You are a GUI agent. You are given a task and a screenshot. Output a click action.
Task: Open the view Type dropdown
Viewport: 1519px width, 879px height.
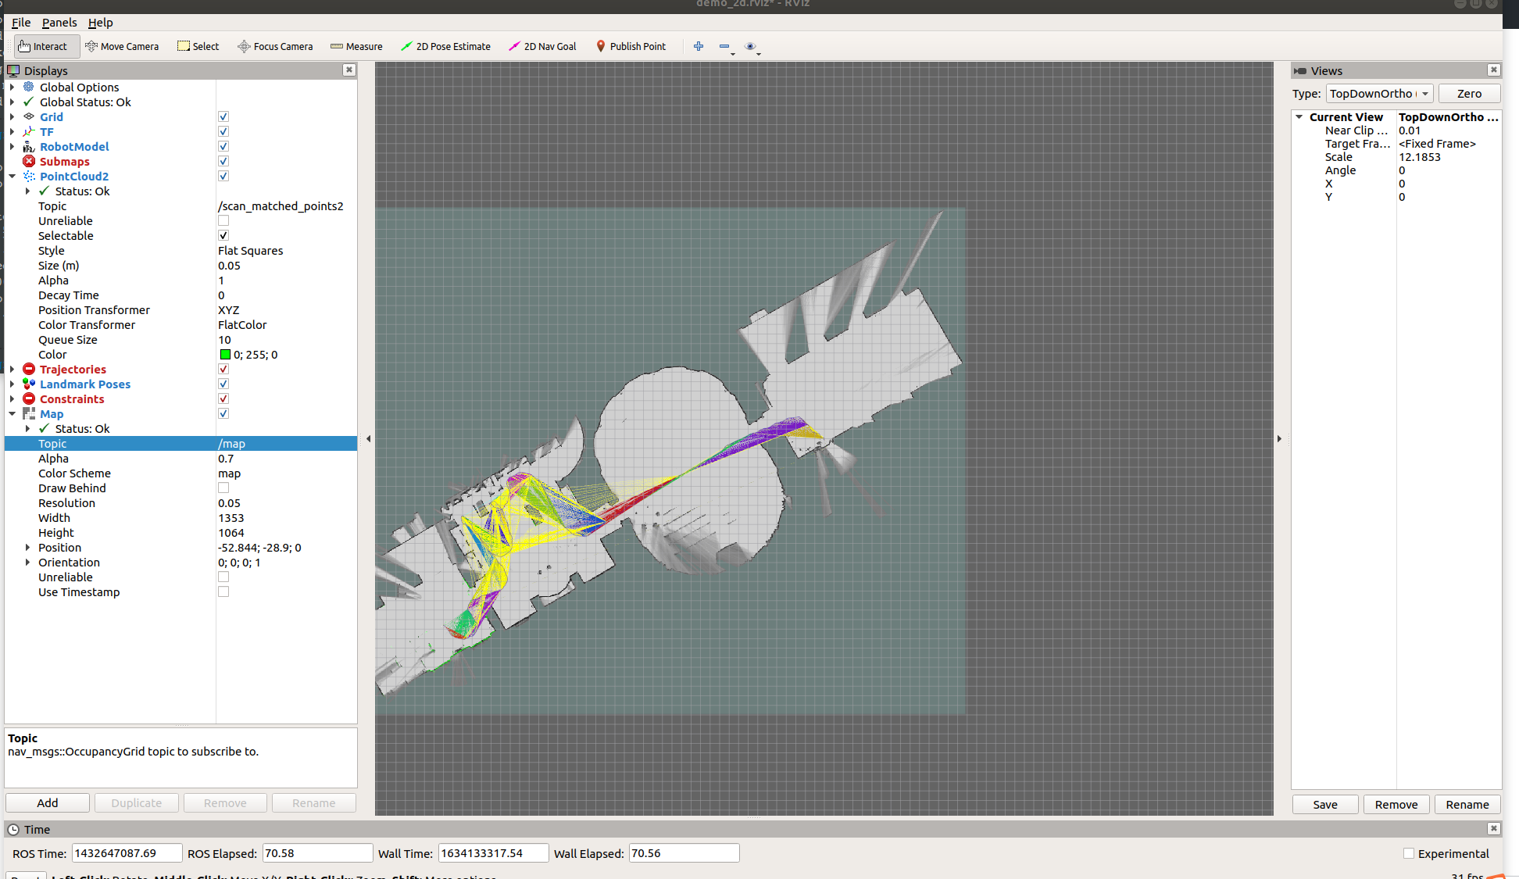(1379, 94)
